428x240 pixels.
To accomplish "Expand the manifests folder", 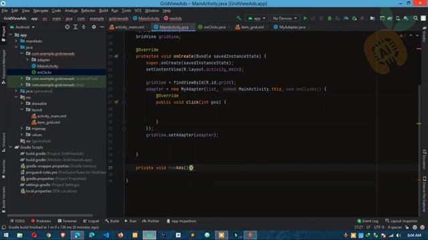I will point(16,41).
